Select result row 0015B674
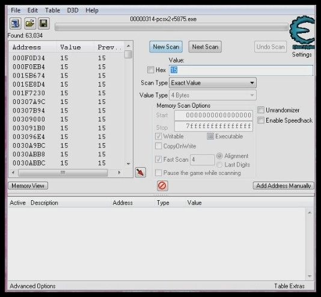 (x=67, y=76)
